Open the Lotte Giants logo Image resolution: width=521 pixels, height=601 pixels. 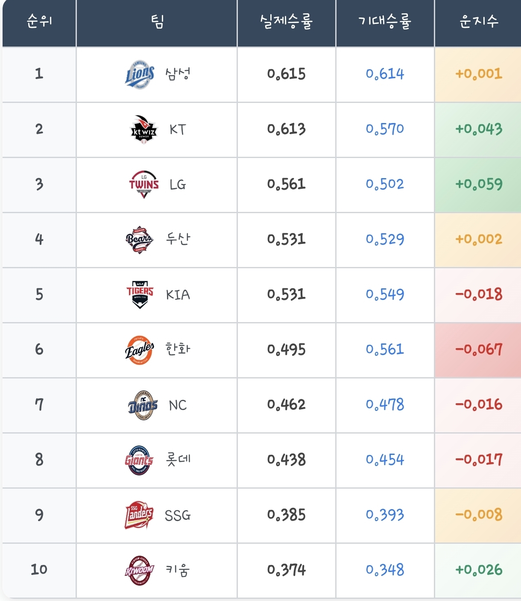pos(139,460)
